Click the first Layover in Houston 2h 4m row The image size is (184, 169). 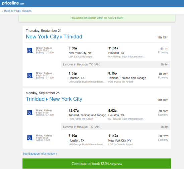116,64
